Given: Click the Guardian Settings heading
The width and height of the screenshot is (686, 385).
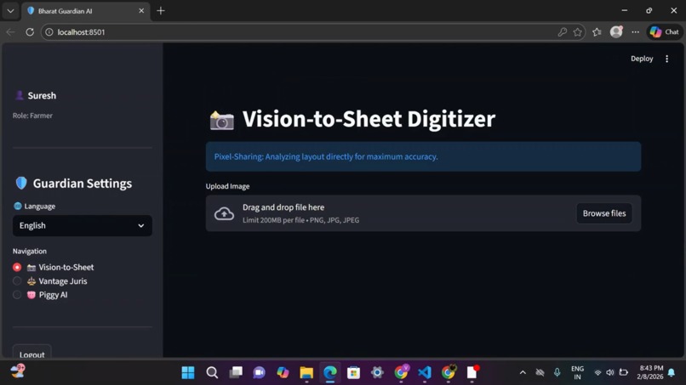Looking at the screenshot, I should click(83, 183).
